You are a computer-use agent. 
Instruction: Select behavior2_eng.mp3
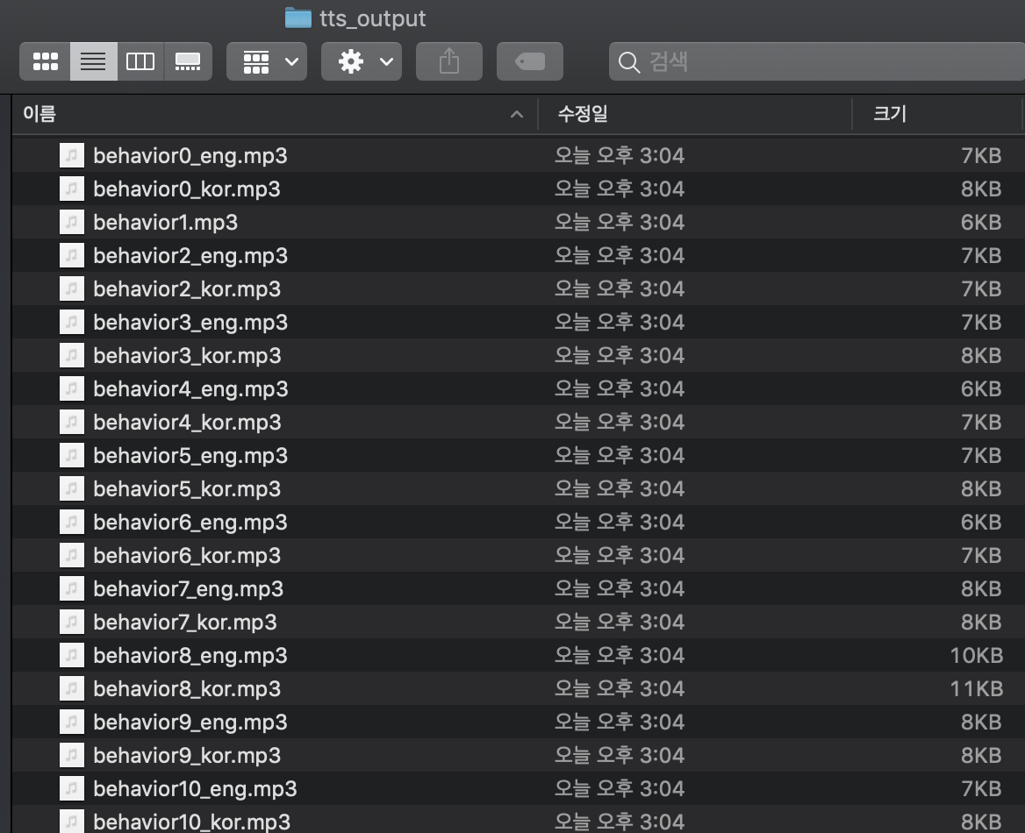(x=519, y=255)
